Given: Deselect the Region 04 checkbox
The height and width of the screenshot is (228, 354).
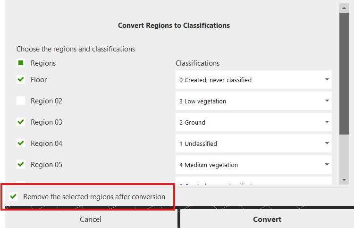Looking at the screenshot, I should [21, 143].
